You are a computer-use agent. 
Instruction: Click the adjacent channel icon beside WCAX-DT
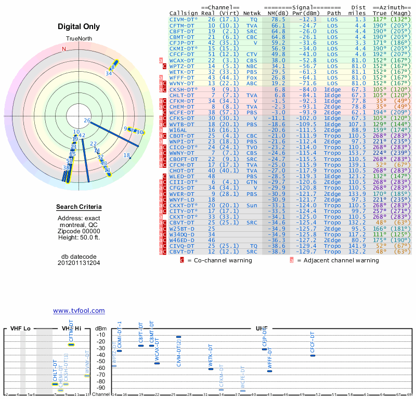pos(161,60)
